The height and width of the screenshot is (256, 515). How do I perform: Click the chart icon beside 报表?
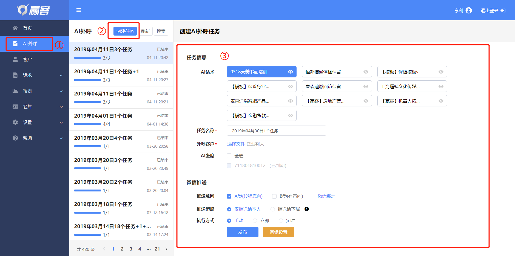point(15,91)
